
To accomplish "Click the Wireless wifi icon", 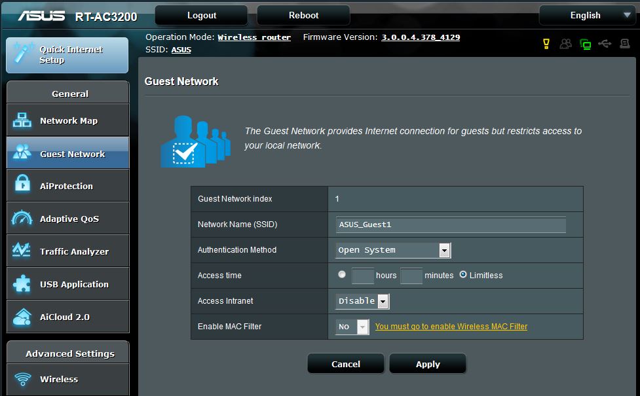I will (x=23, y=379).
